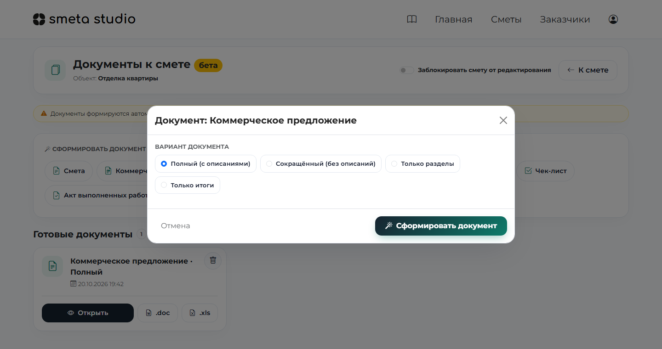Open the book guide icon in header

412,19
